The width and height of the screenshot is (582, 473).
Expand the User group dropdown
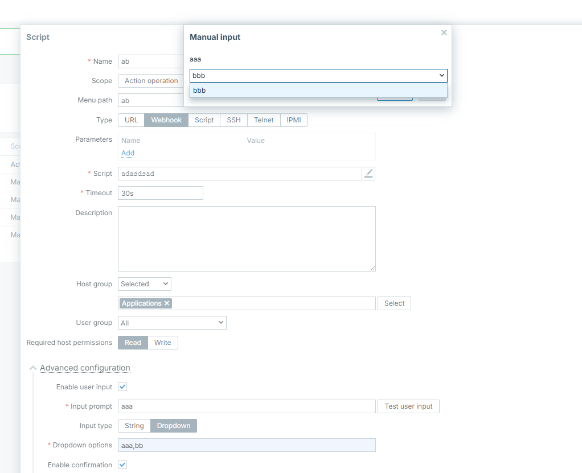click(172, 323)
